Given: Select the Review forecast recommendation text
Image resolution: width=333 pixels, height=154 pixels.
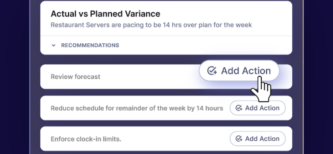Looking at the screenshot, I should 75,77.
